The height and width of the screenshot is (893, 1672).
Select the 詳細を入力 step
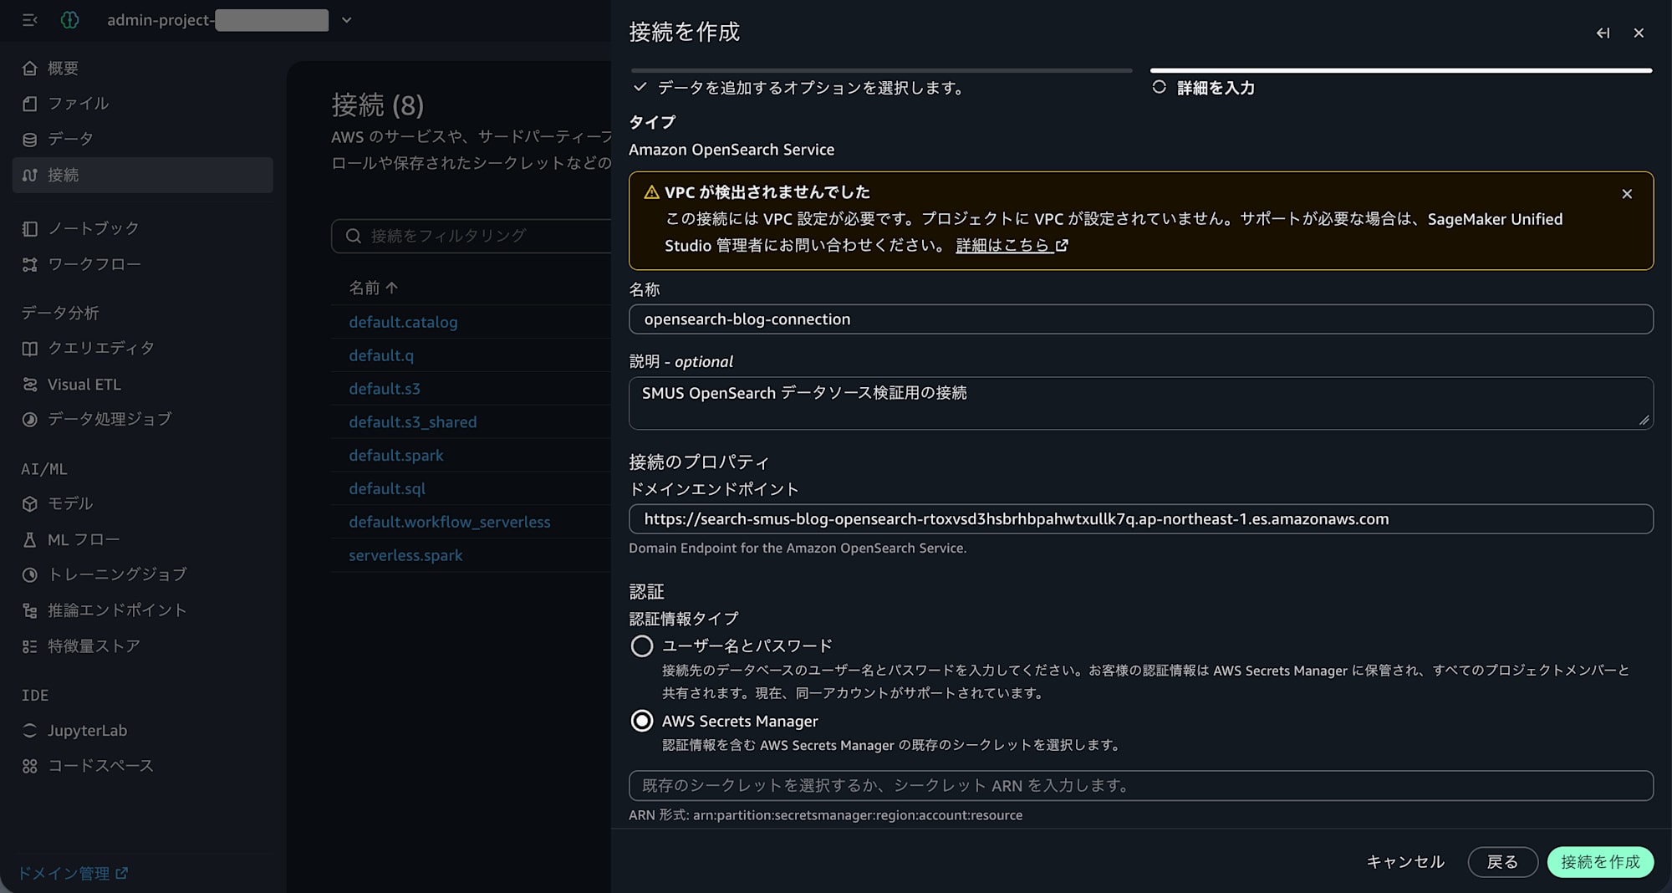[x=1216, y=88]
